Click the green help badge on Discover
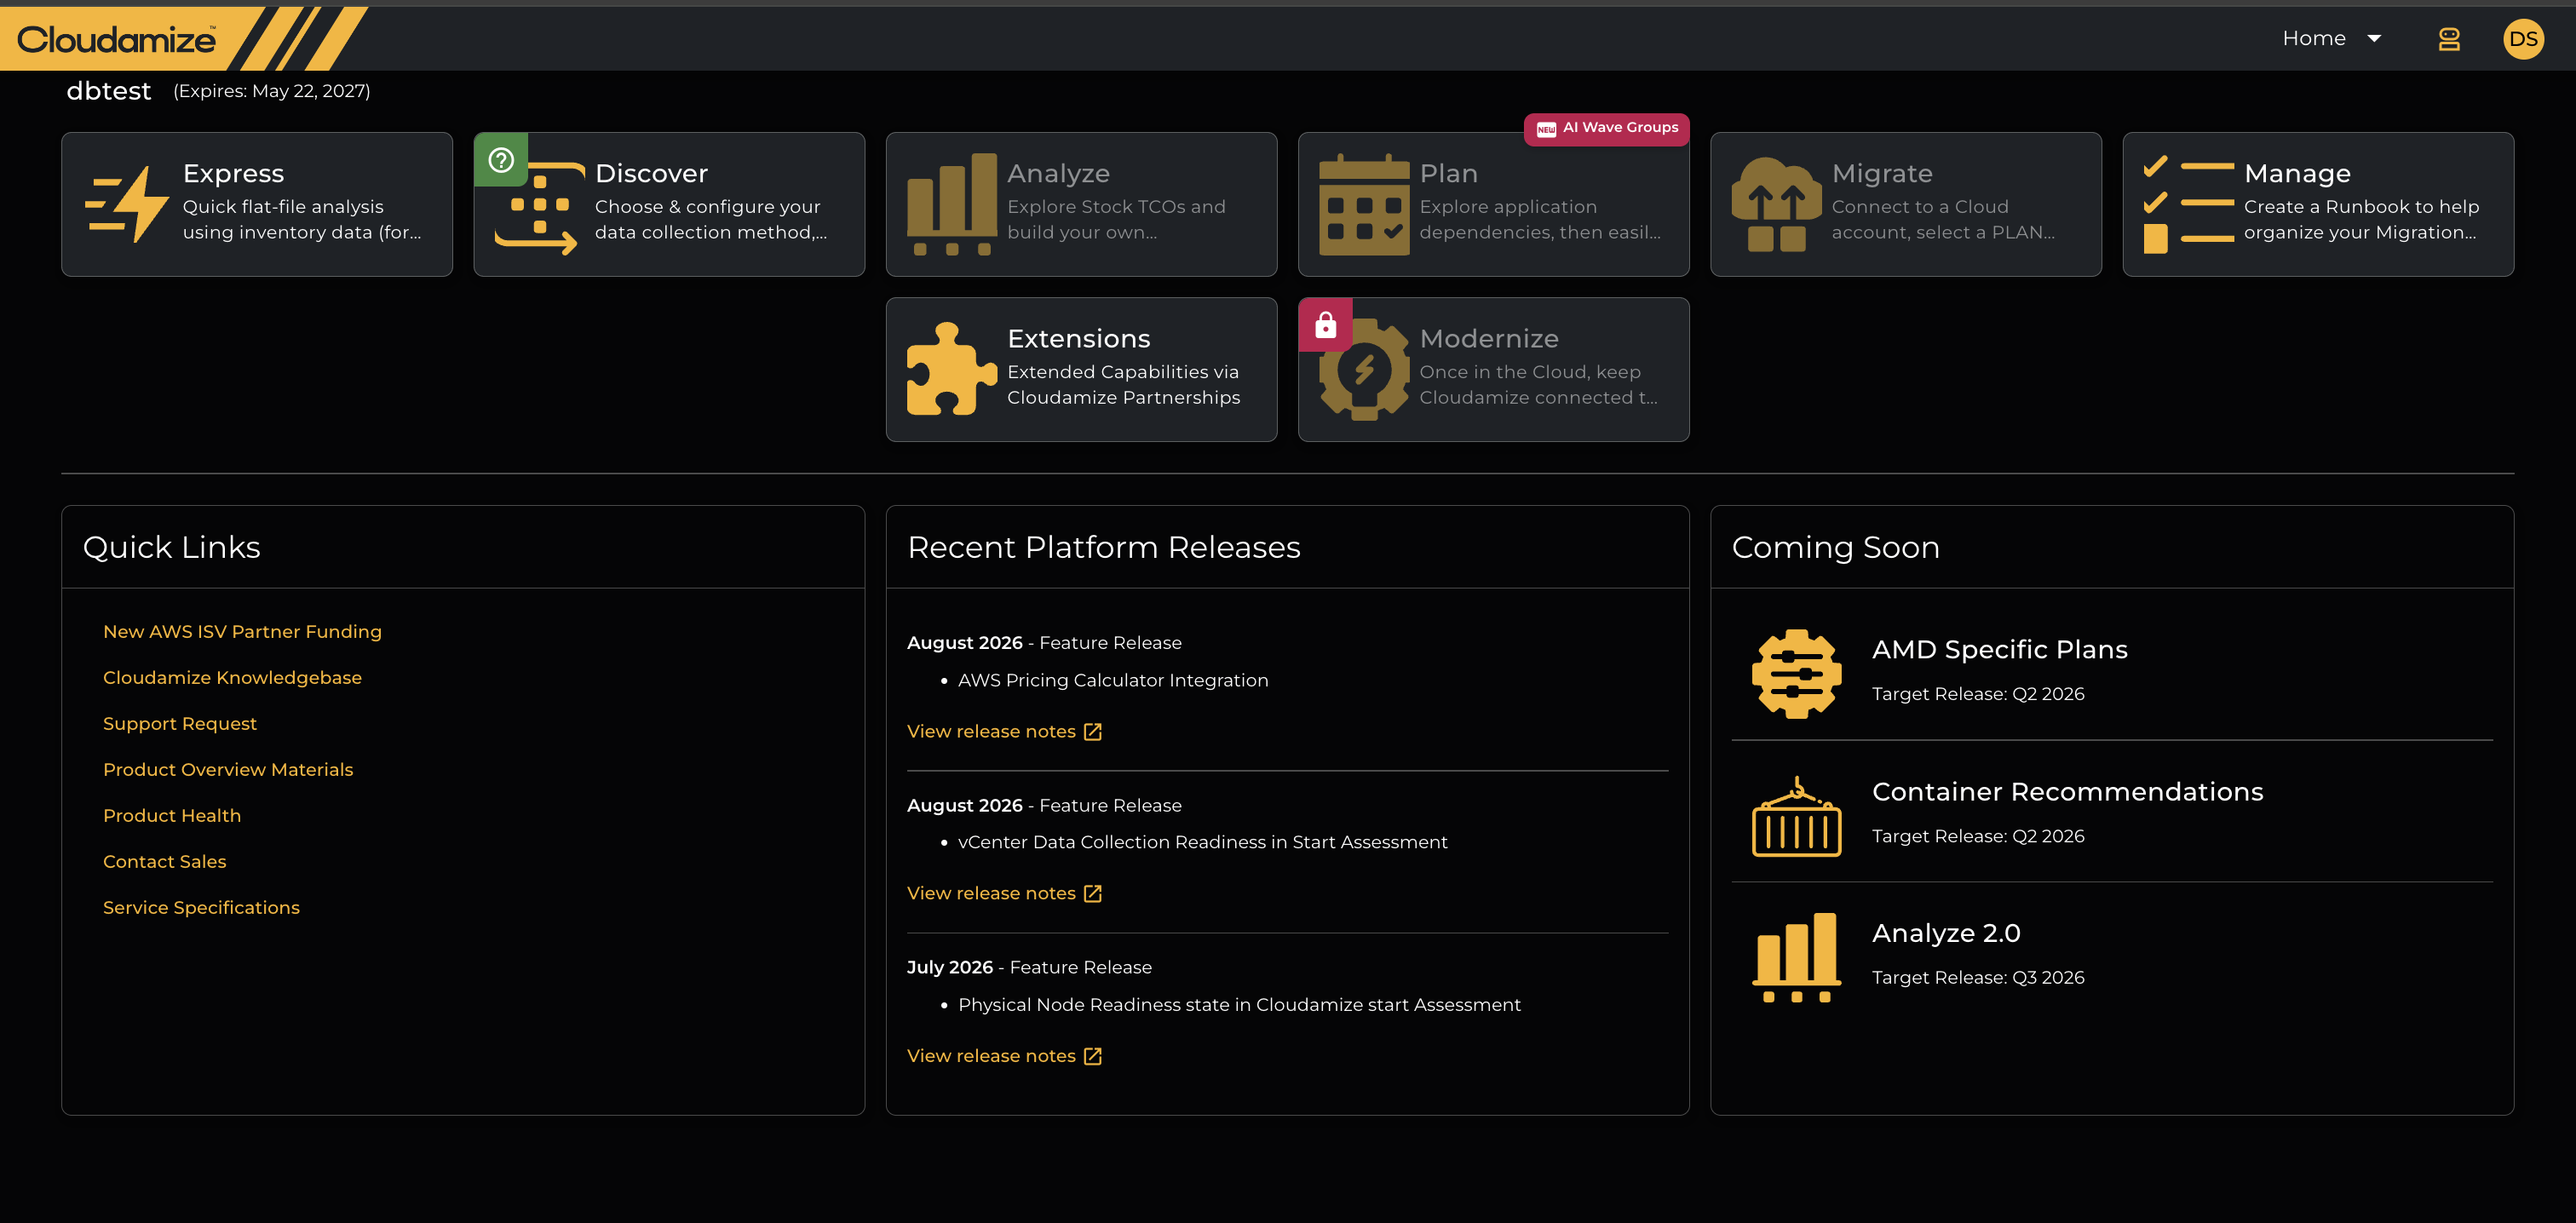The width and height of the screenshot is (2576, 1223). click(x=501, y=160)
